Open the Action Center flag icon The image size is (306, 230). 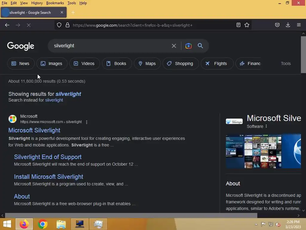tap(263, 224)
